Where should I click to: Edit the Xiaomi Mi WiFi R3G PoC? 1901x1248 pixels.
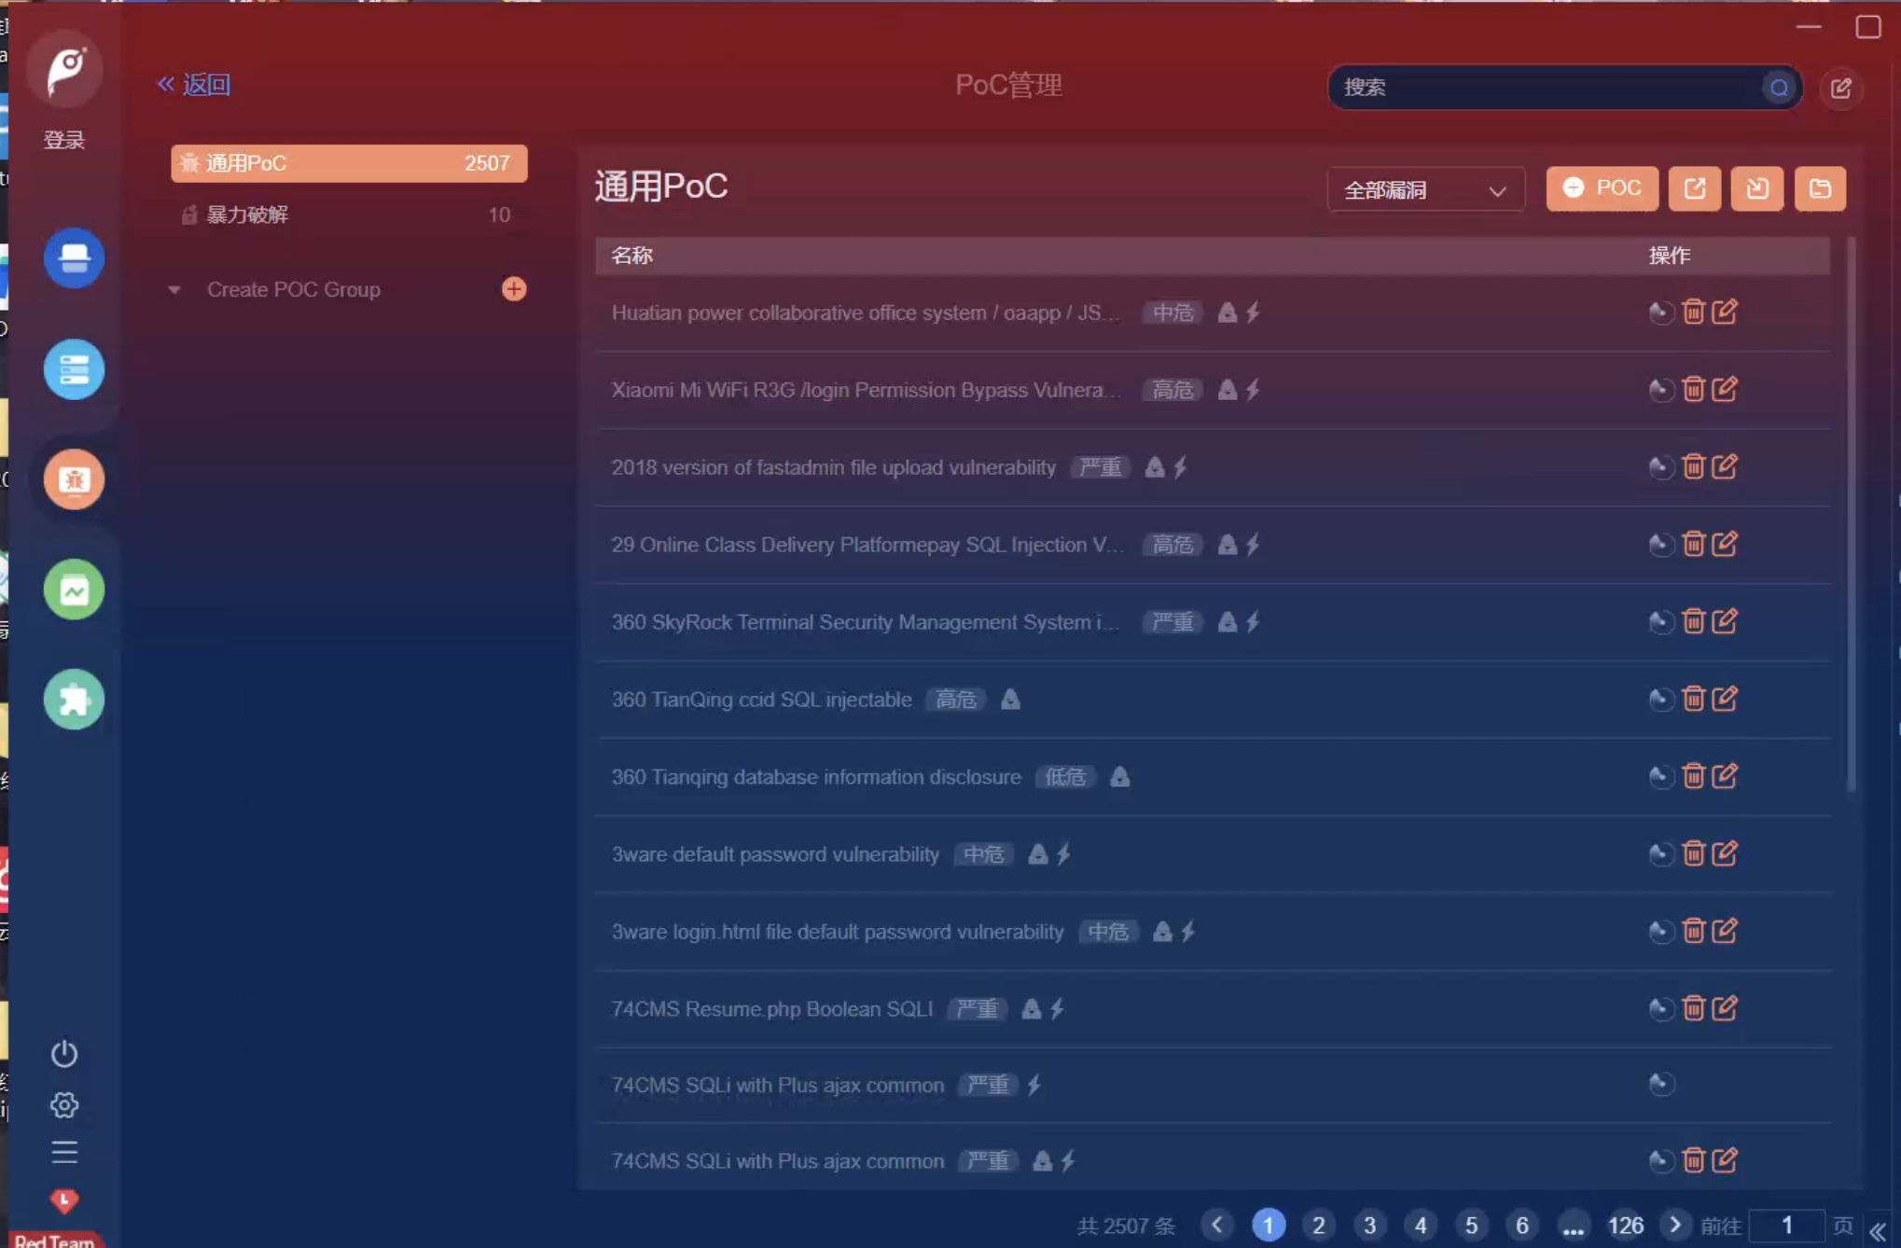pos(1725,389)
